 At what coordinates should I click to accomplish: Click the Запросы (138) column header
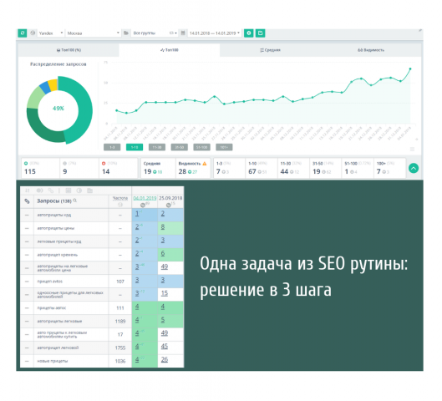point(54,201)
